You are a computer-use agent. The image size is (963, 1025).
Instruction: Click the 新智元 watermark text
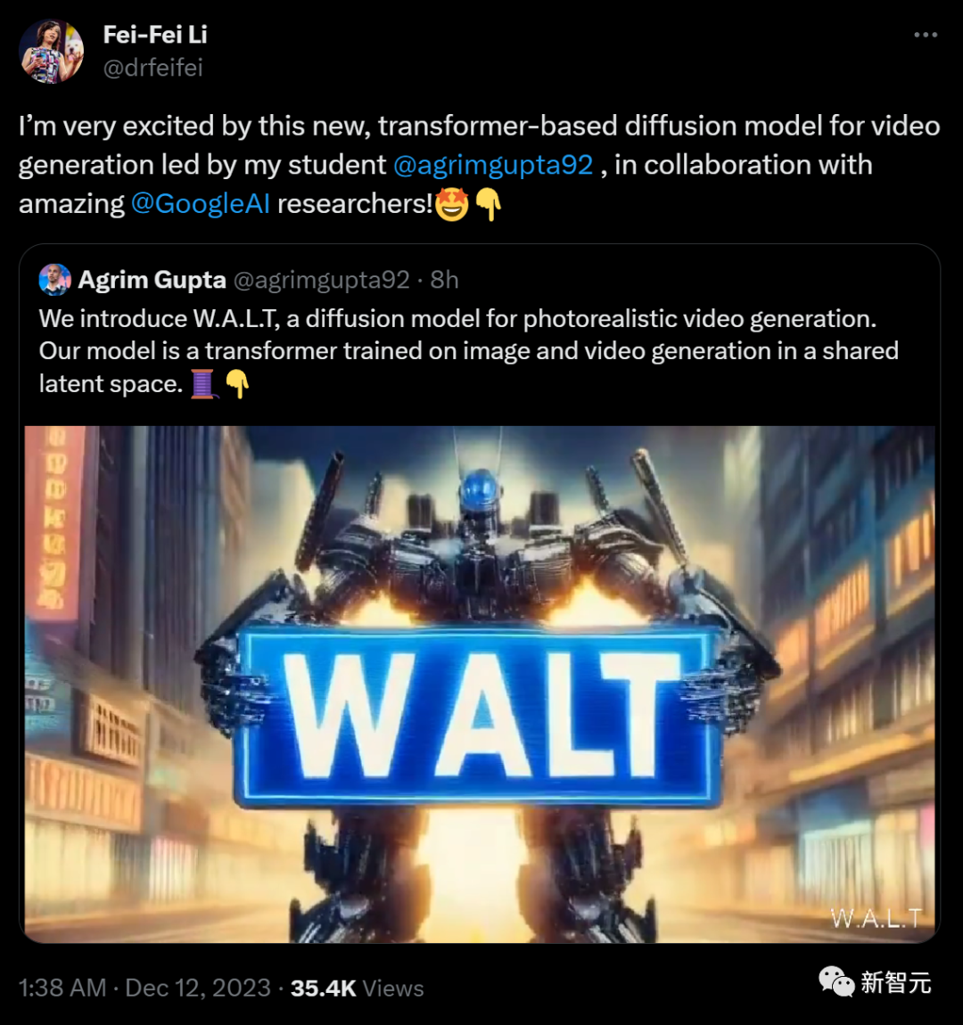[895, 982]
